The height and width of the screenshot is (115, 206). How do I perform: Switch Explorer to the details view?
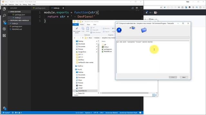point(154,95)
